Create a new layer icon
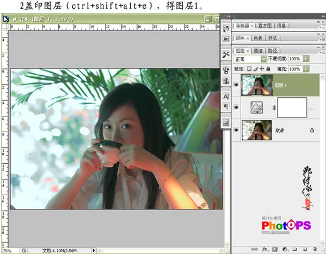 click(x=305, y=249)
